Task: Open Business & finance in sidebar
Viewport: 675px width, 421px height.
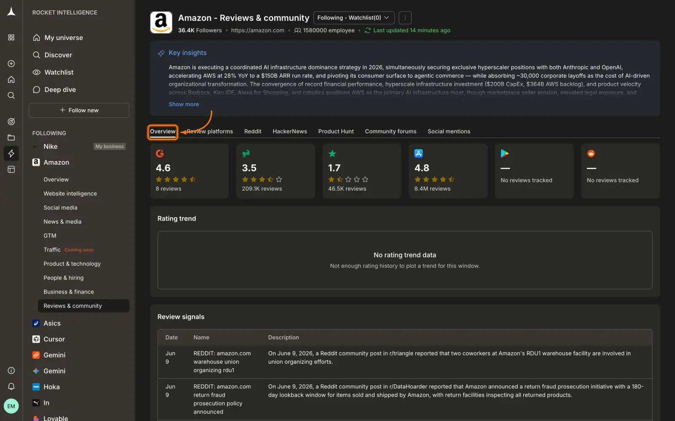Action: [69, 292]
